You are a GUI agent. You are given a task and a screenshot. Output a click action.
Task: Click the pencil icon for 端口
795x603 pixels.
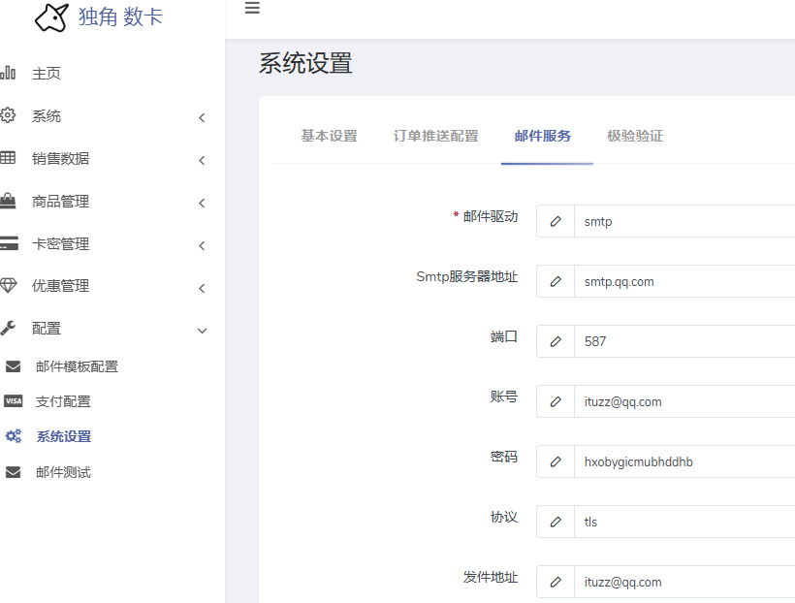pyautogui.click(x=556, y=341)
